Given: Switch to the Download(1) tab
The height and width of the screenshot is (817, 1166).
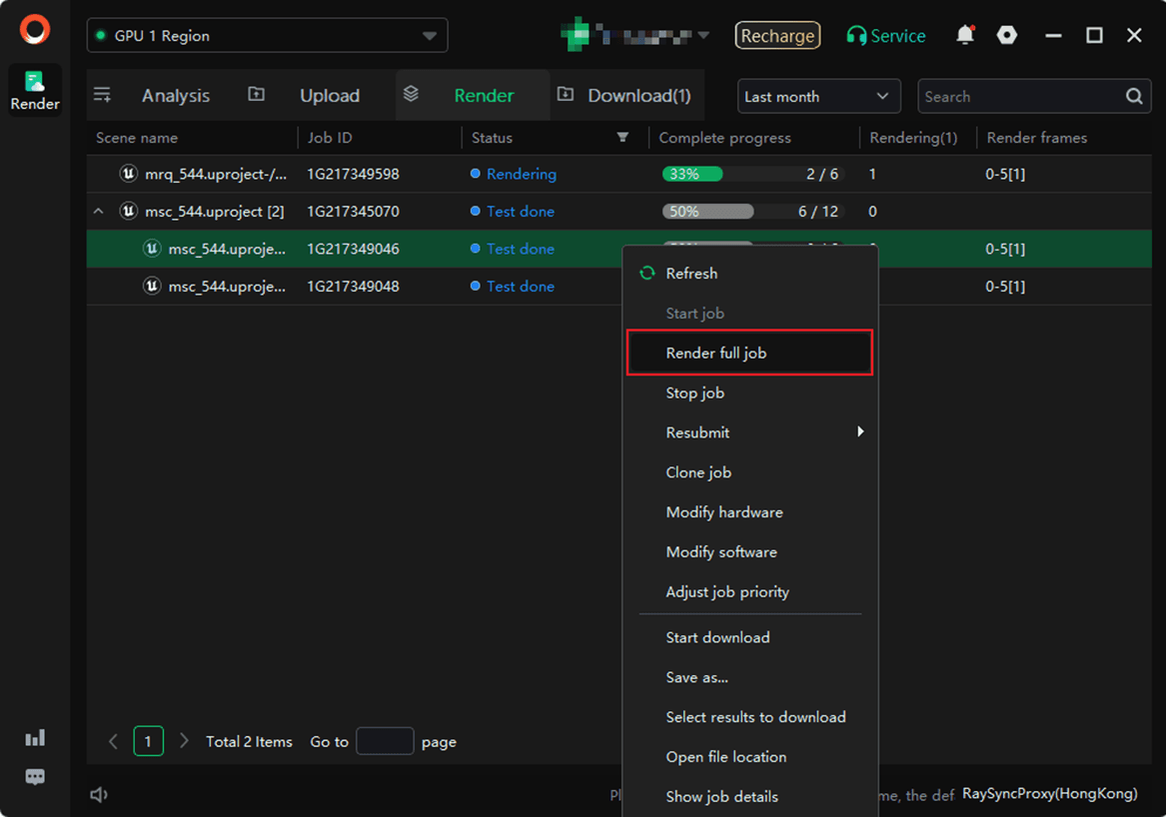Looking at the screenshot, I should click(637, 96).
